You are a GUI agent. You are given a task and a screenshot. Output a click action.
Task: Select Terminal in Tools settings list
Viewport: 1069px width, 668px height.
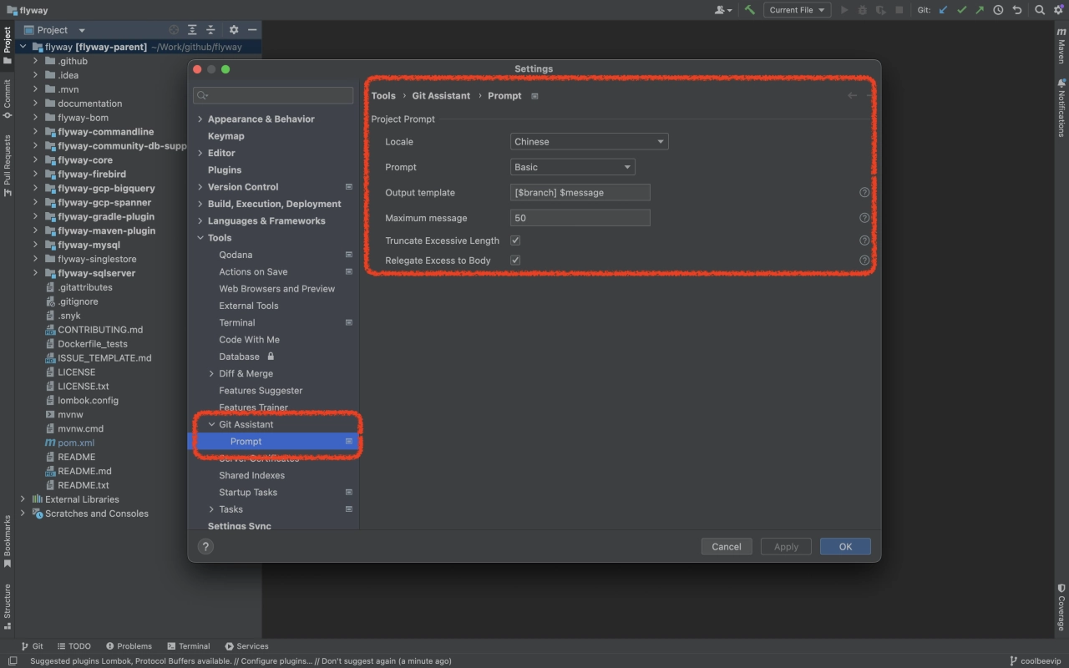pyautogui.click(x=237, y=322)
